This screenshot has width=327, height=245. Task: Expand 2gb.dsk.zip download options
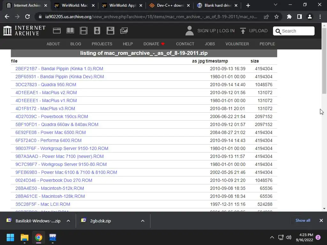point(143,221)
